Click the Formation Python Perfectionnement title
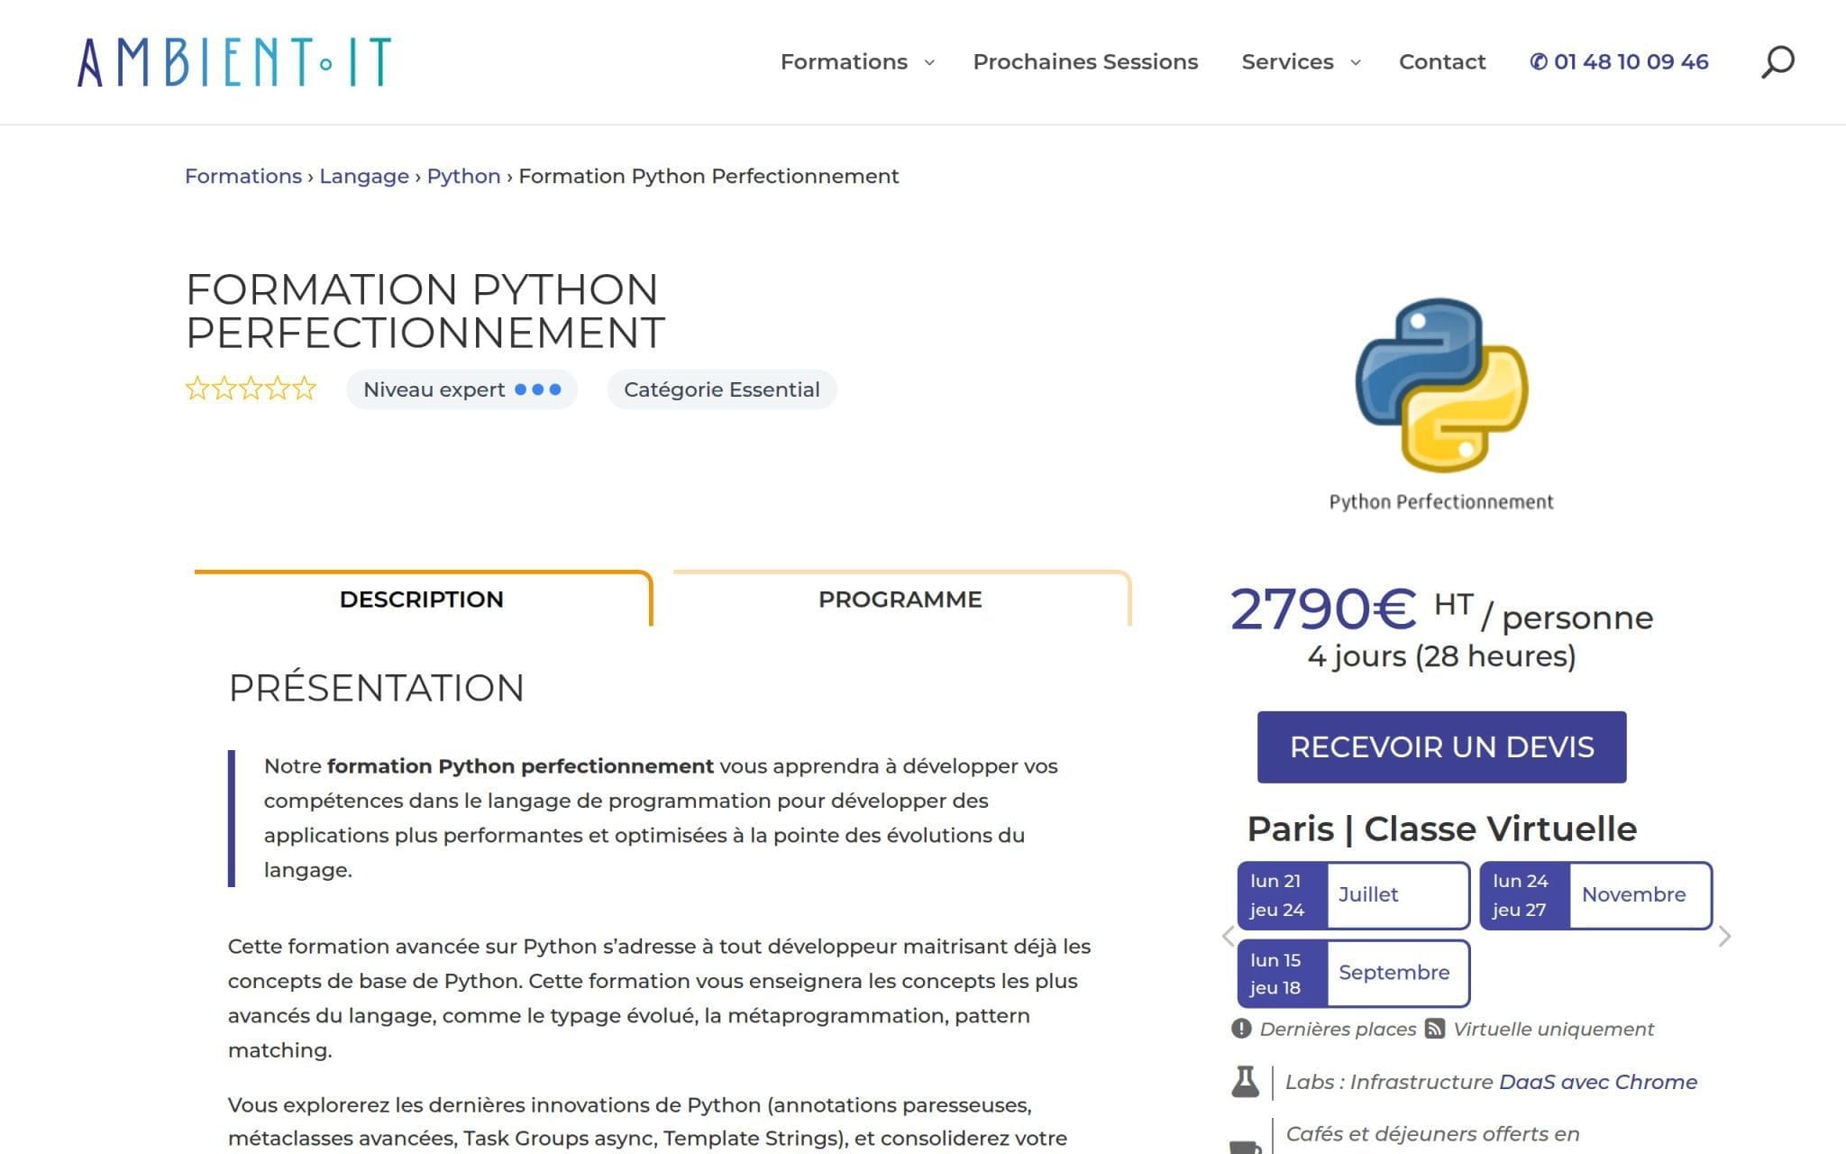This screenshot has height=1154, width=1846. pyautogui.click(x=425, y=311)
